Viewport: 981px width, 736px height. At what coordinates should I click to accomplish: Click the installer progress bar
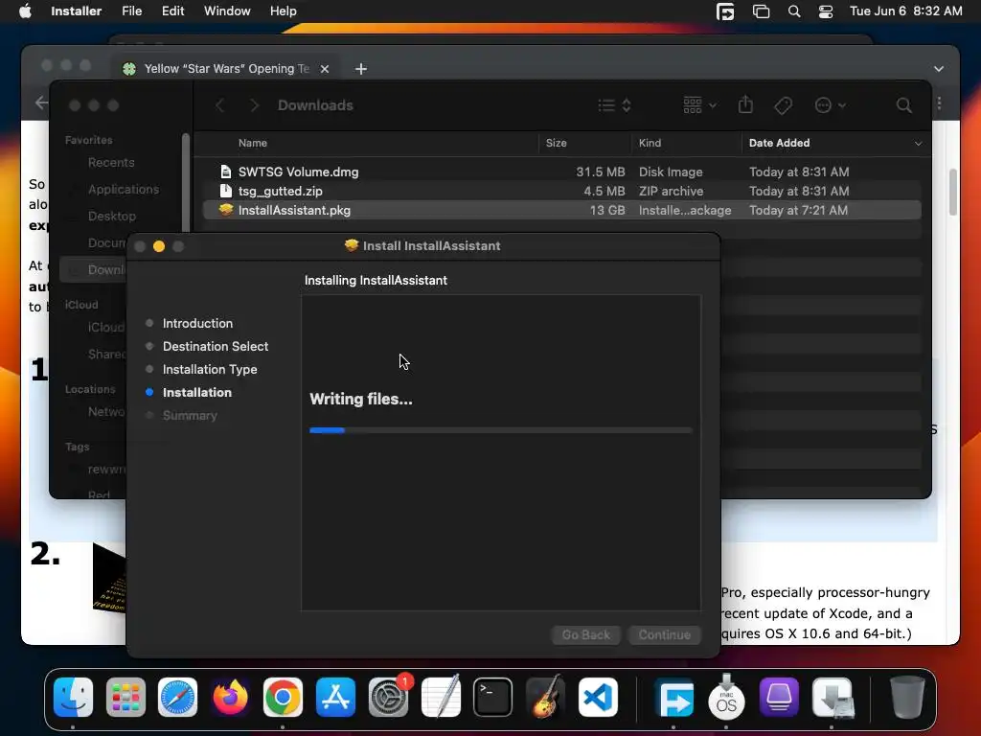pyautogui.click(x=500, y=430)
